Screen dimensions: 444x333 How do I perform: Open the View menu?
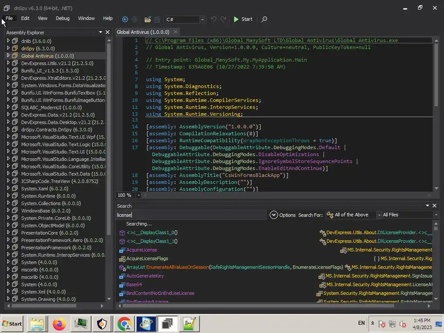tap(42, 18)
